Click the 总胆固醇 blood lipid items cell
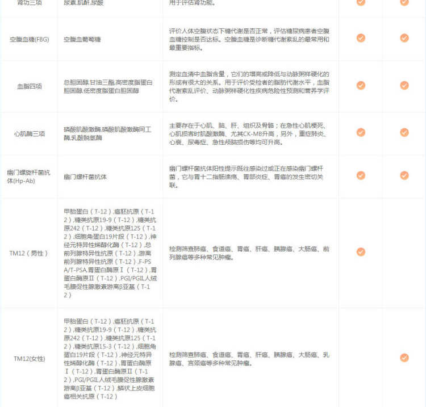This screenshot has height=407, width=426. click(108, 86)
